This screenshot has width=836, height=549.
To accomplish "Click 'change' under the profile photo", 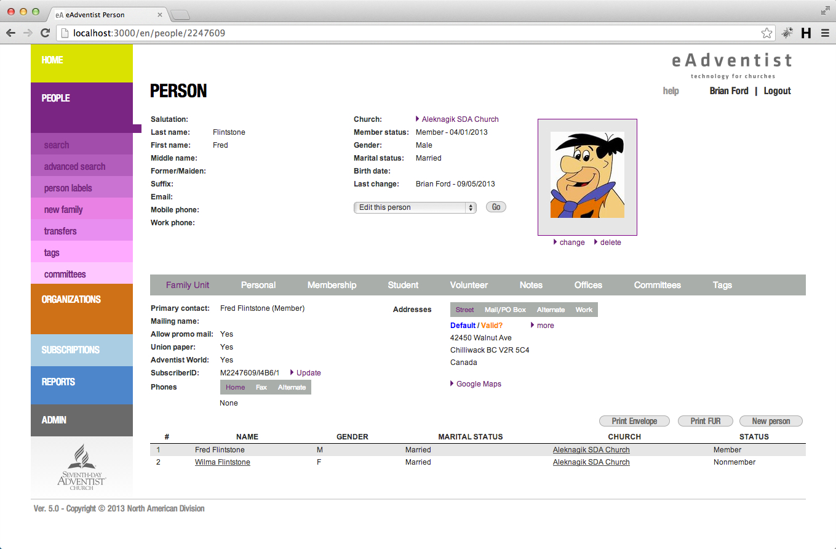I will (x=572, y=242).
